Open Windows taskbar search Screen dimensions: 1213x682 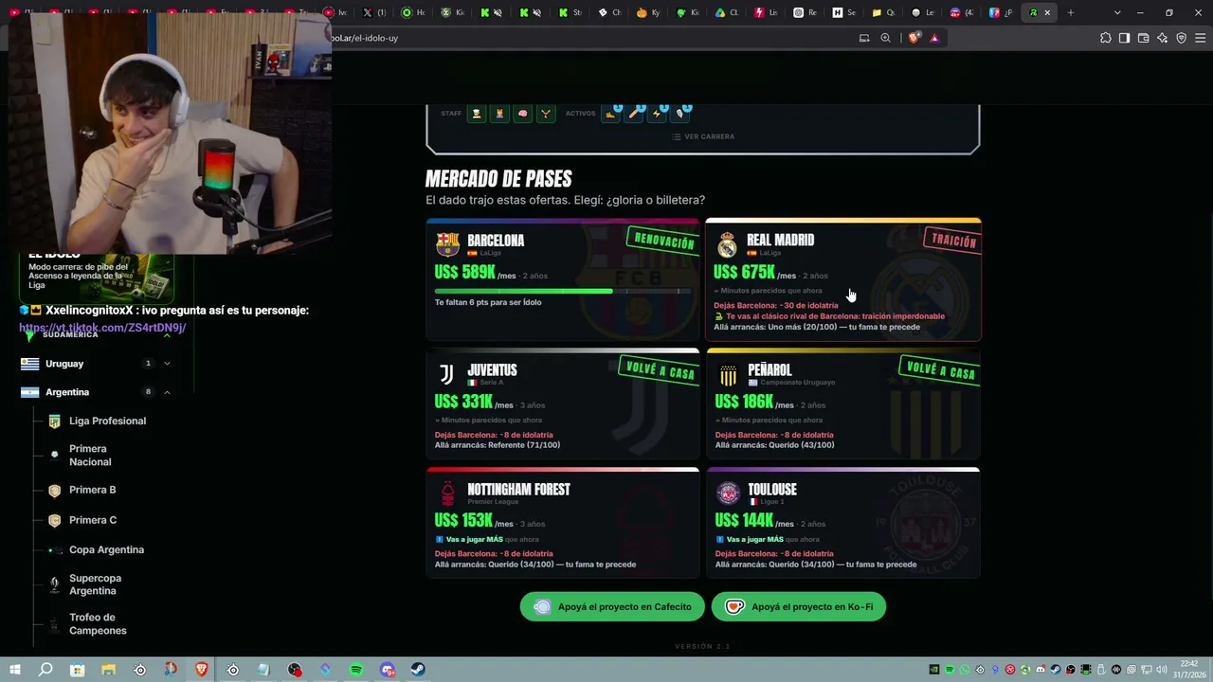pos(45,670)
